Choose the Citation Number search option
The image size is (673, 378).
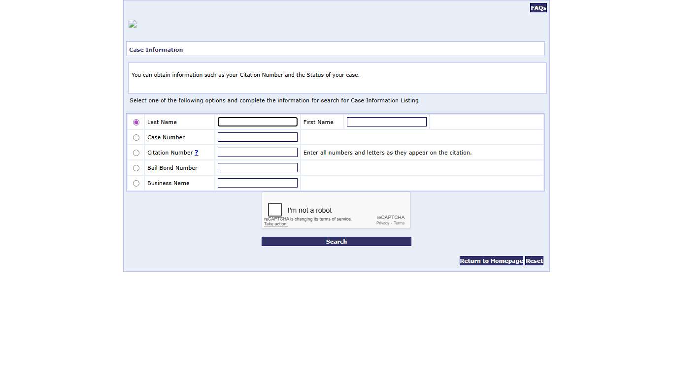[136, 153]
